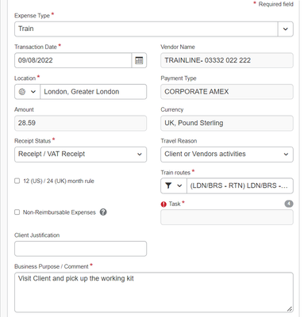Open the Non-Reimbursable Expenses help icon

(x=103, y=212)
